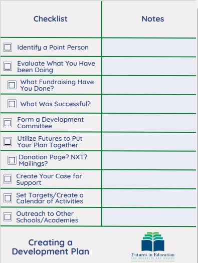
Task: Tick Evaluate What You Have been Doing checkbox
Action: [x=8, y=66]
